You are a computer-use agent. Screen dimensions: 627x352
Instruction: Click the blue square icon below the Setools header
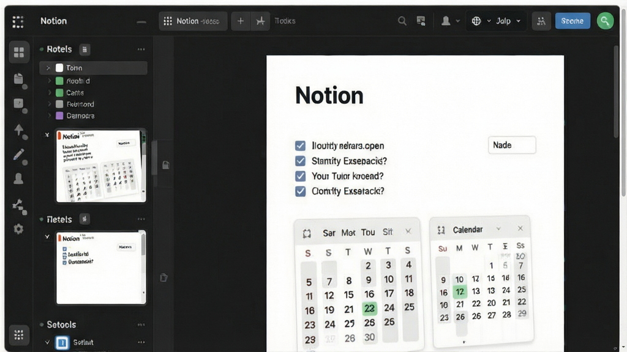pyautogui.click(x=62, y=342)
